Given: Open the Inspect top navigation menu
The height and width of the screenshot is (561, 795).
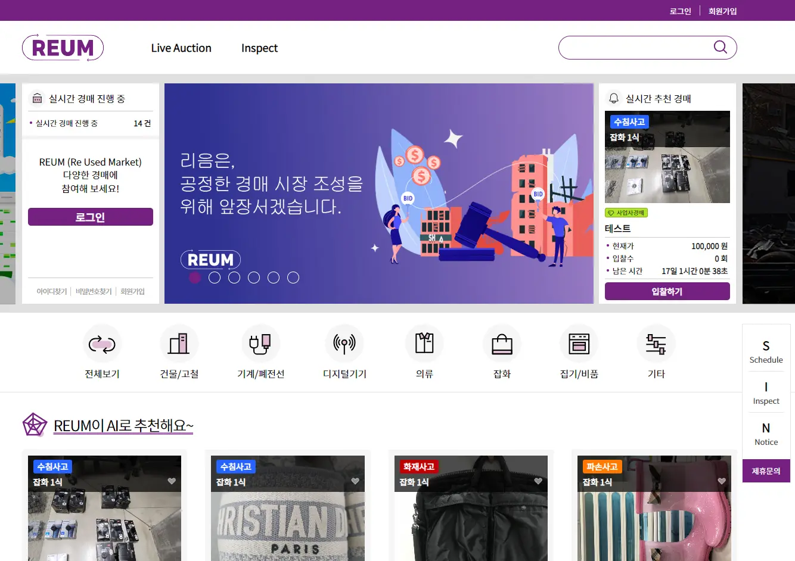Looking at the screenshot, I should click(259, 48).
